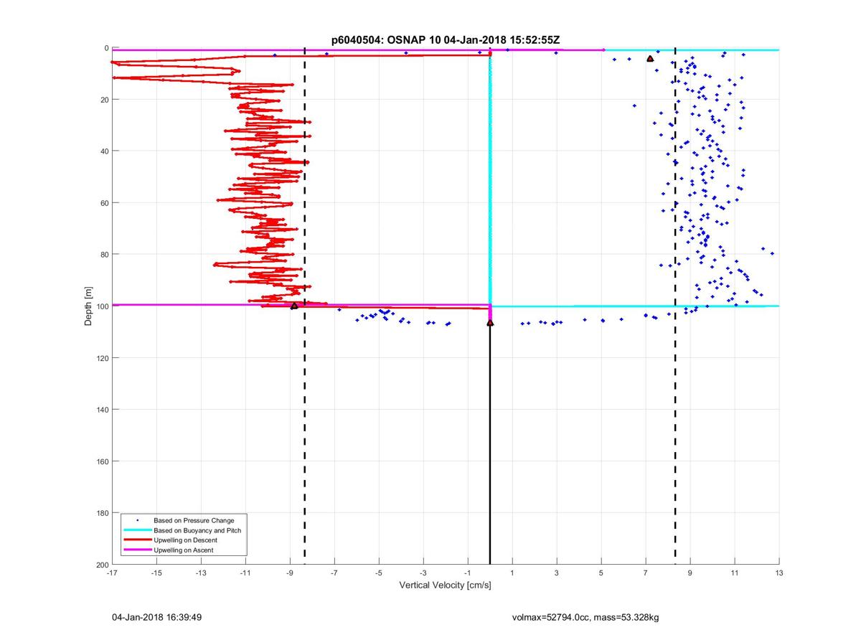Pick the red line legend swatch
Viewport: 861px width, 635px height.
[137, 540]
